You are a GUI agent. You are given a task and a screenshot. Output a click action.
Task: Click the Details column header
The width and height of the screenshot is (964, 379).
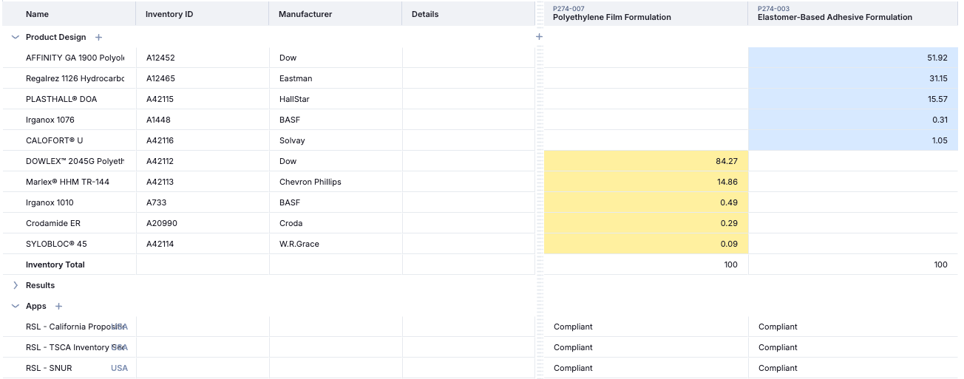(425, 14)
